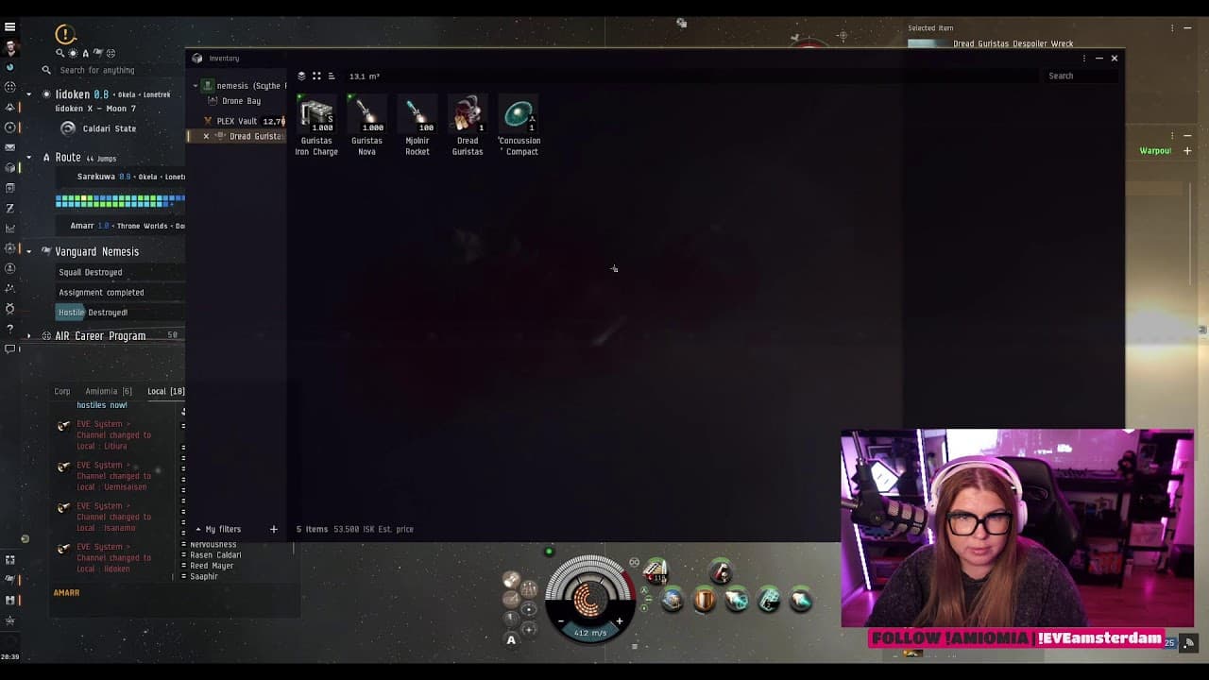Click Warpout in the right panel
This screenshot has height=680, width=1209.
point(1155,151)
